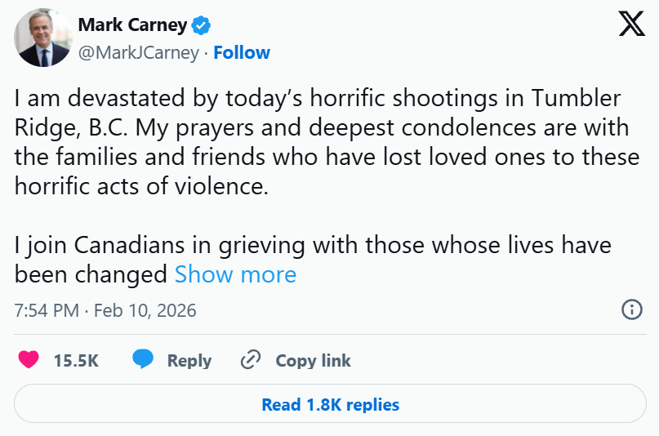Like the post with the heart icon
Screen dimensions: 659x436
point(29,360)
